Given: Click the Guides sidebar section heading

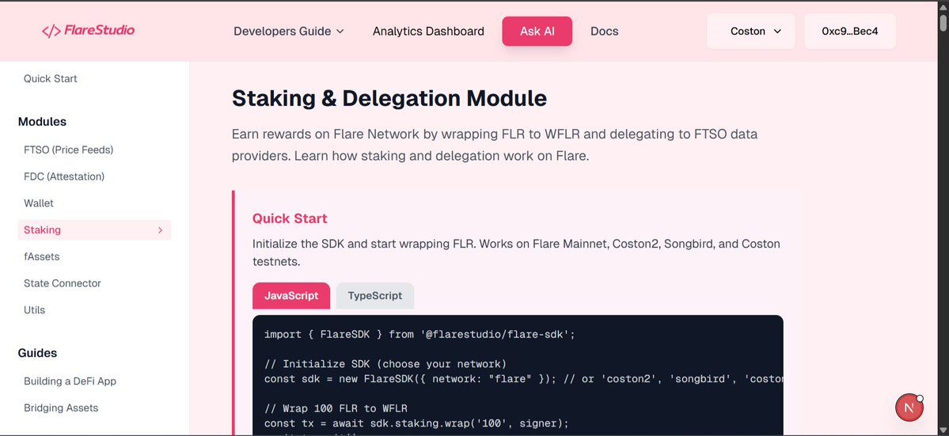Looking at the screenshot, I should click(37, 353).
